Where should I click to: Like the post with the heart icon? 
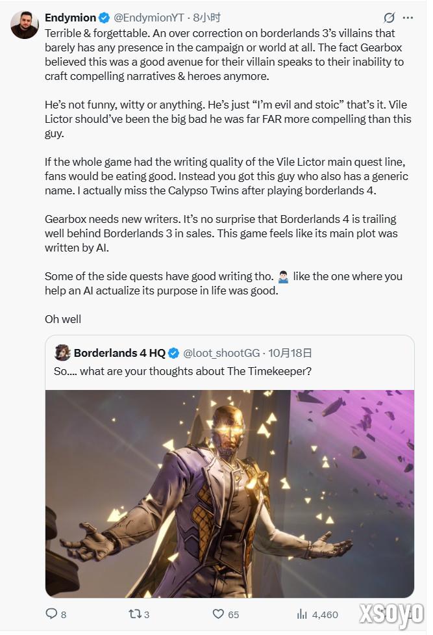[x=218, y=614]
